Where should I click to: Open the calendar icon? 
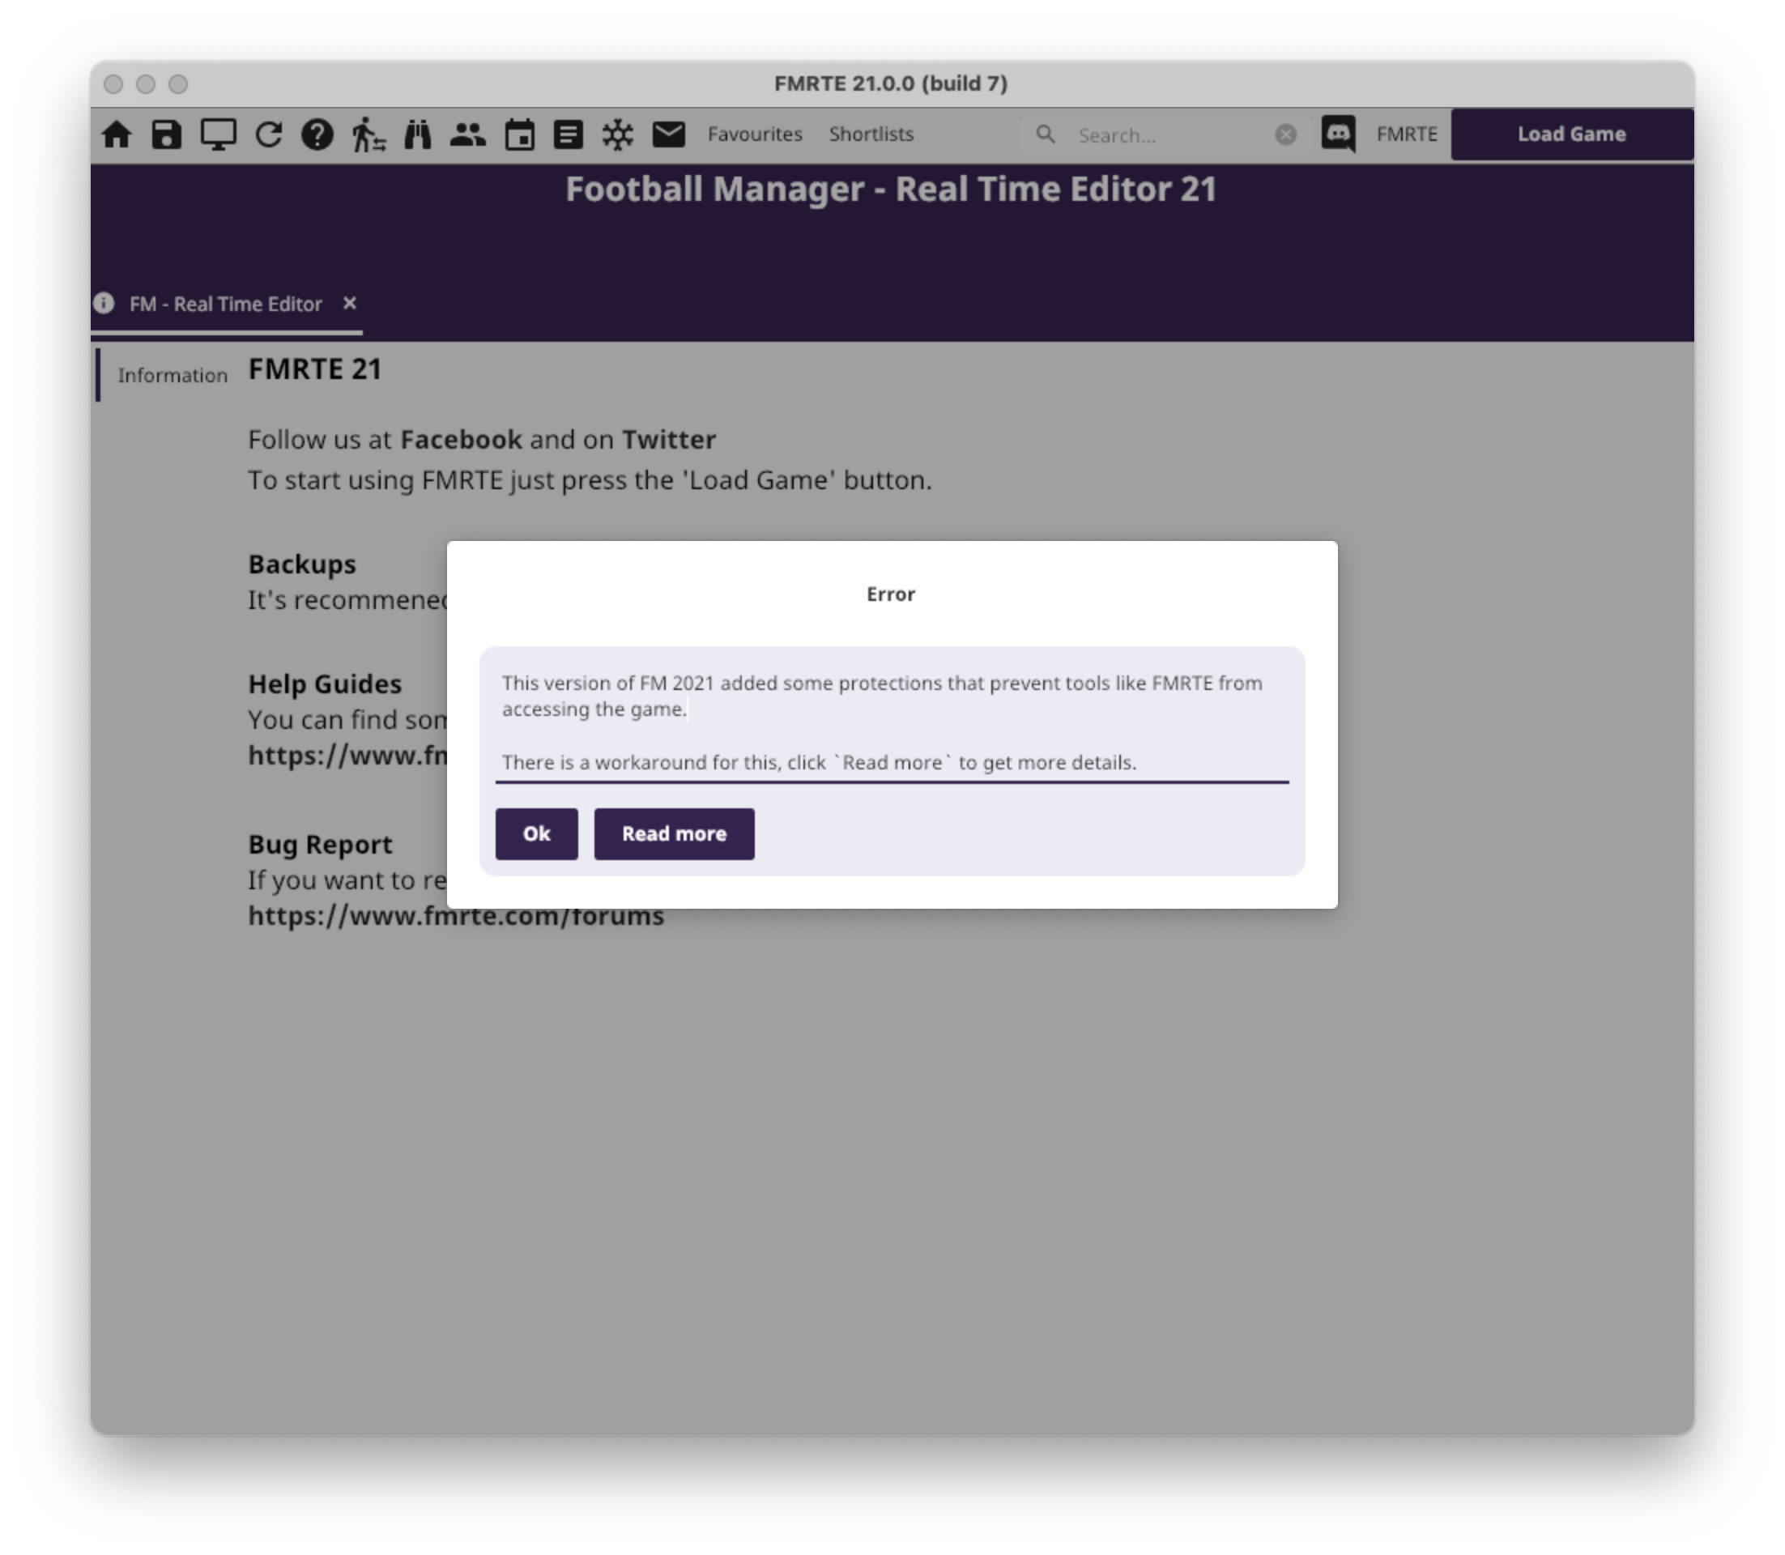[519, 135]
